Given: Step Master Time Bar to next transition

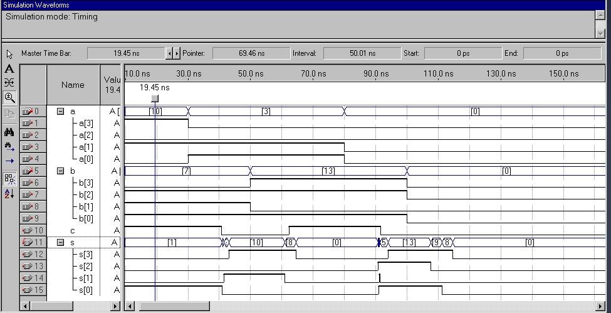Looking at the screenshot, I should pos(177,53).
